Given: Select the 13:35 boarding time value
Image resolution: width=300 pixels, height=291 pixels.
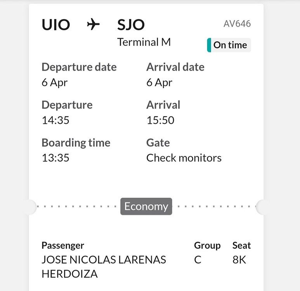Looking at the screenshot, I should pyautogui.click(x=55, y=158).
